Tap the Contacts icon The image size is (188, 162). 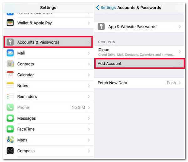tap(10, 64)
